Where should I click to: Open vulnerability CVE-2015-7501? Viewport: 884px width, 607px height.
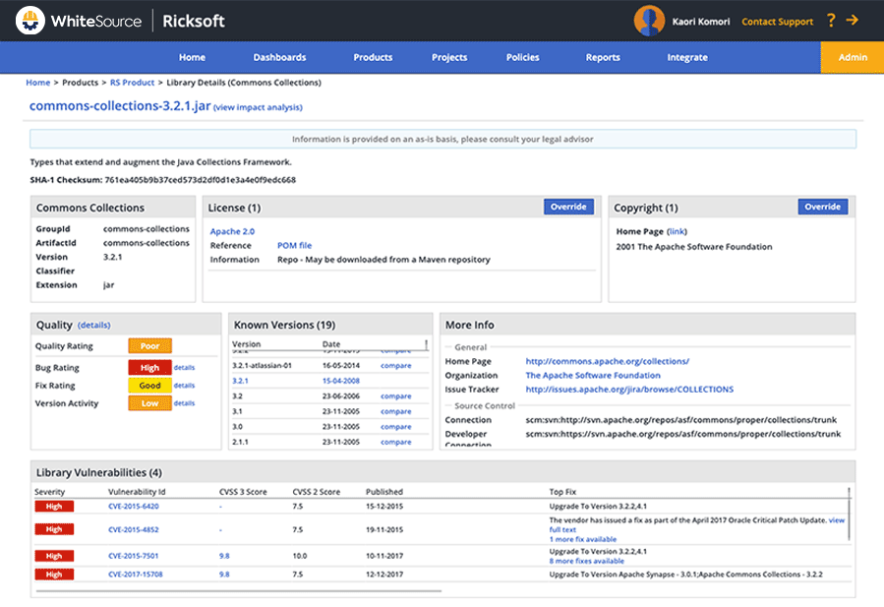tap(134, 556)
